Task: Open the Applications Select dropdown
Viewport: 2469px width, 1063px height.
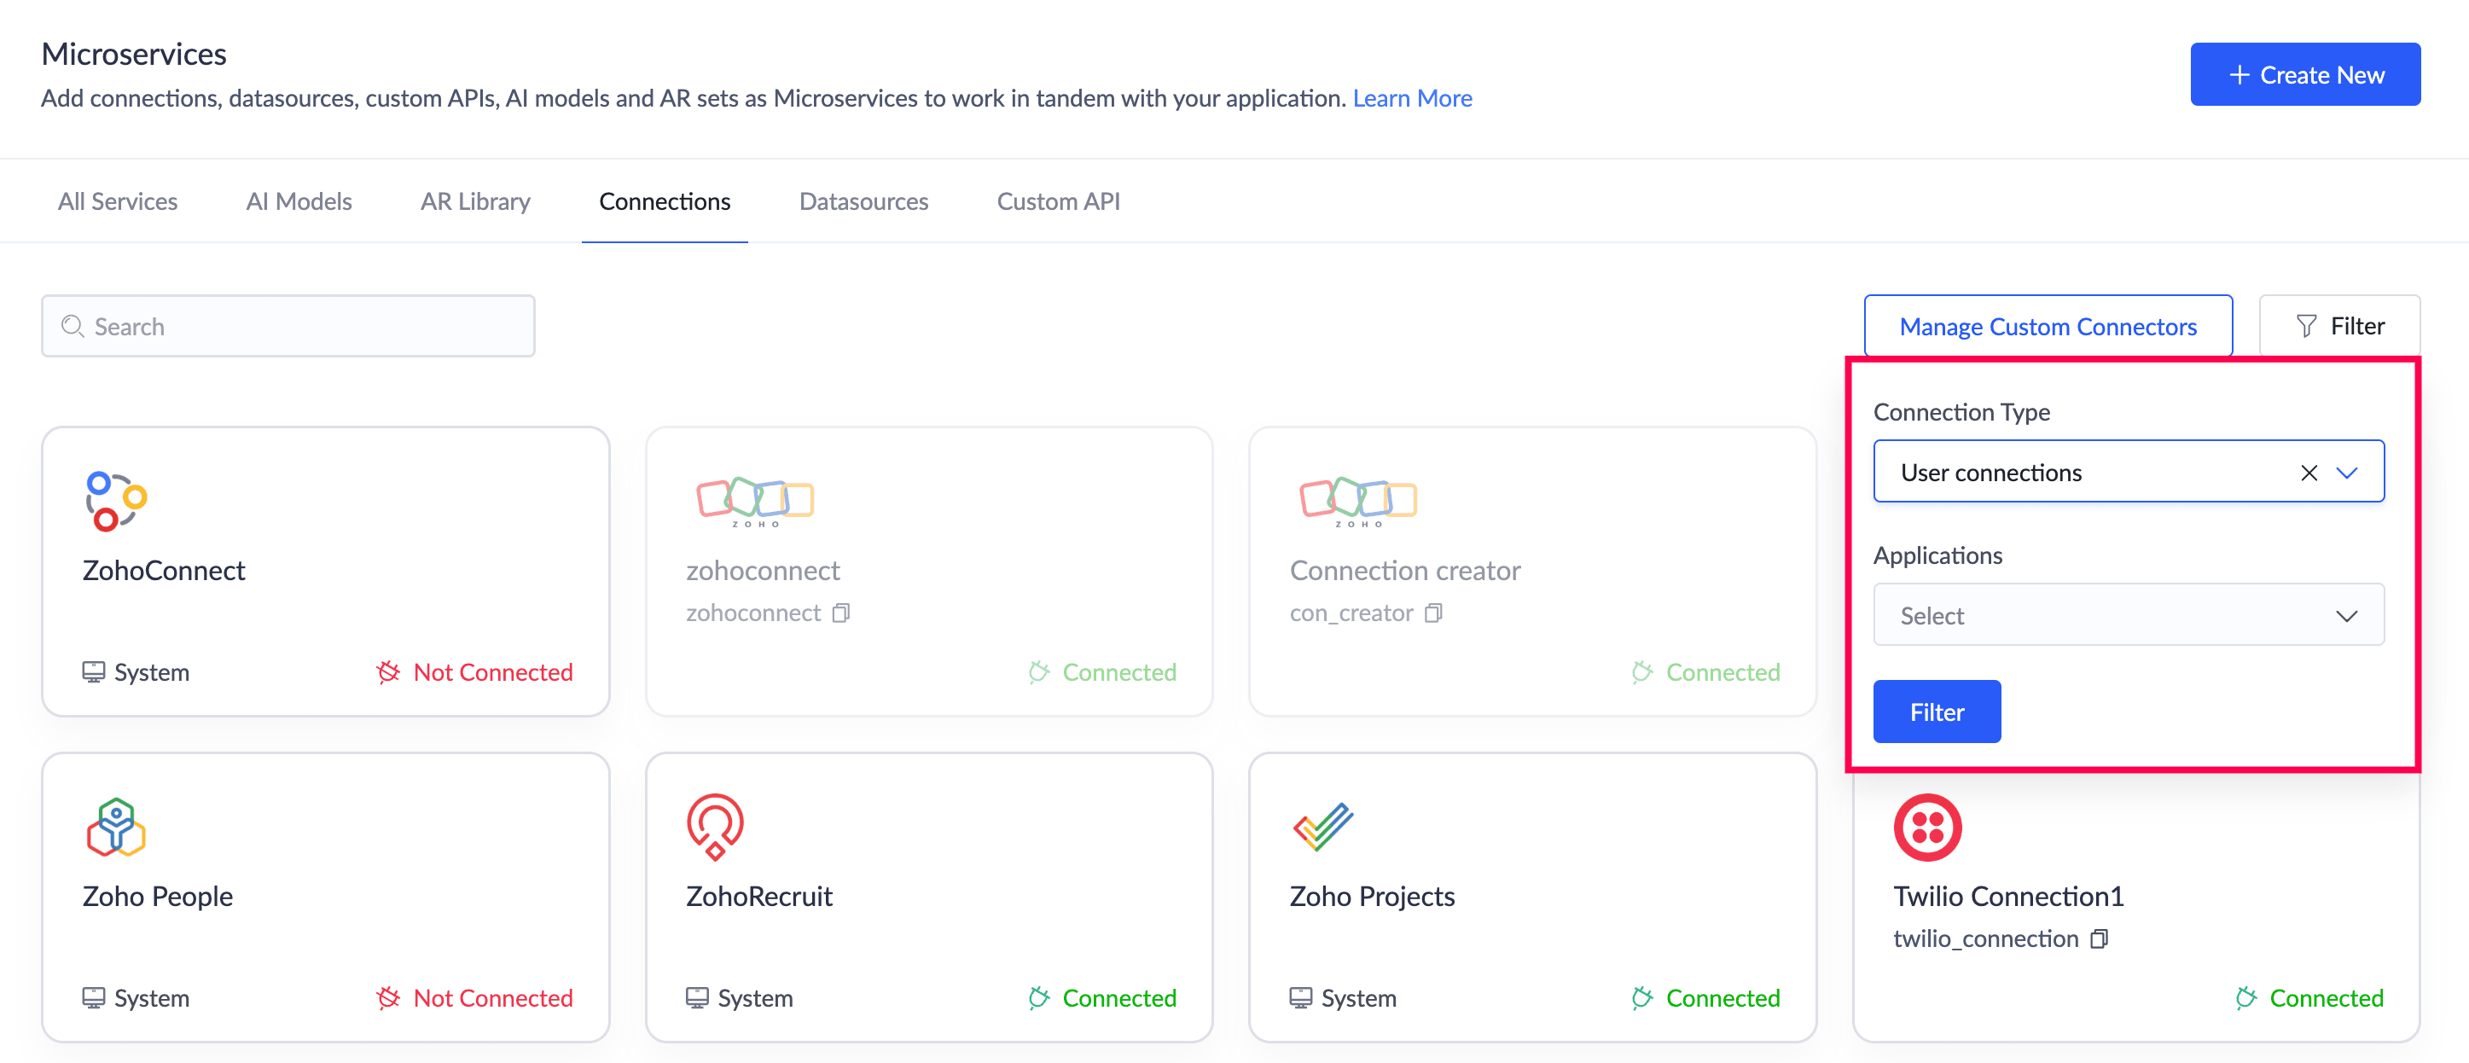Action: [x=2128, y=615]
